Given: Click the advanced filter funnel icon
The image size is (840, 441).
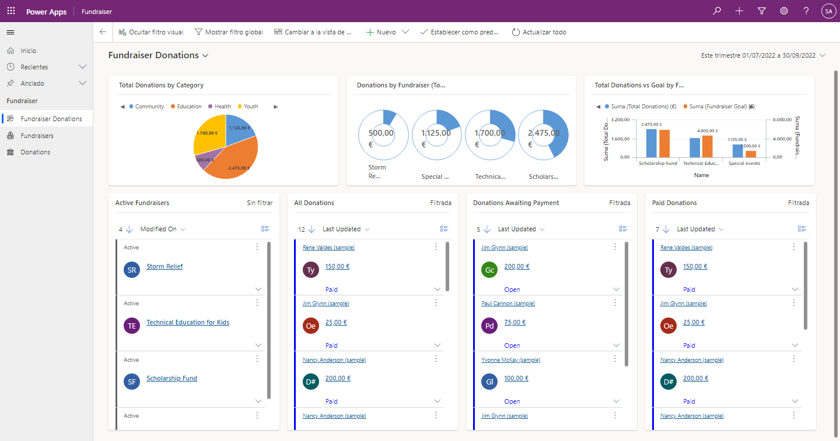Looking at the screenshot, I should coord(762,11).
